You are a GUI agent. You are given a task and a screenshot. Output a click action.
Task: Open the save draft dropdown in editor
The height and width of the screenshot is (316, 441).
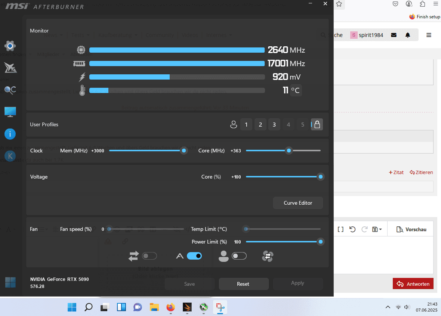click(x=377, y=229)
